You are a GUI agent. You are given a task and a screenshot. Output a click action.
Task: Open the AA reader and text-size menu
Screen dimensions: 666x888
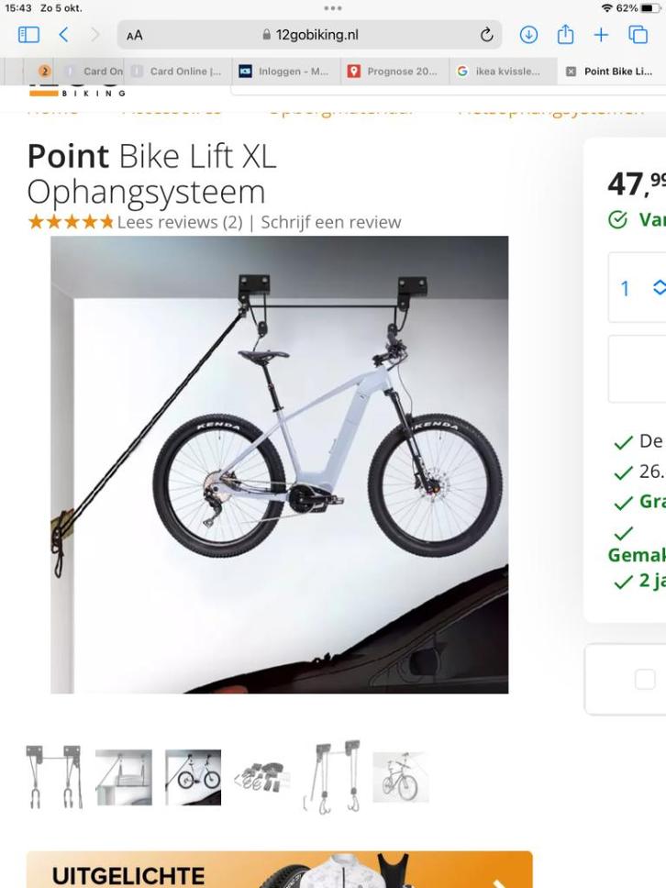[135, 35]
